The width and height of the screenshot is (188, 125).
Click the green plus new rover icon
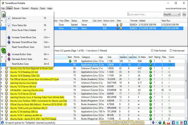point(3,14)
